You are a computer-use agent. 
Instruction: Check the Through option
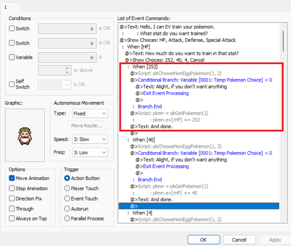[x=12, y=209]
